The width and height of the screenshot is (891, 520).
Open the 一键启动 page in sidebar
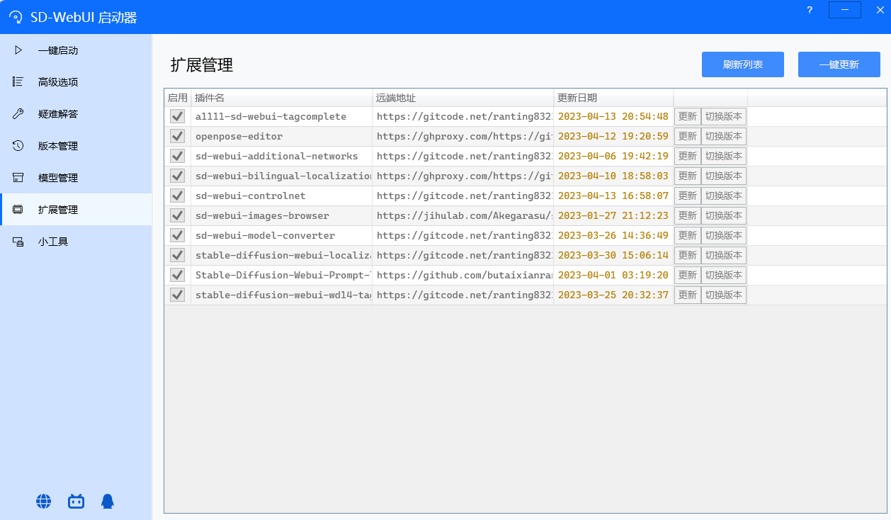click(76, 50)
